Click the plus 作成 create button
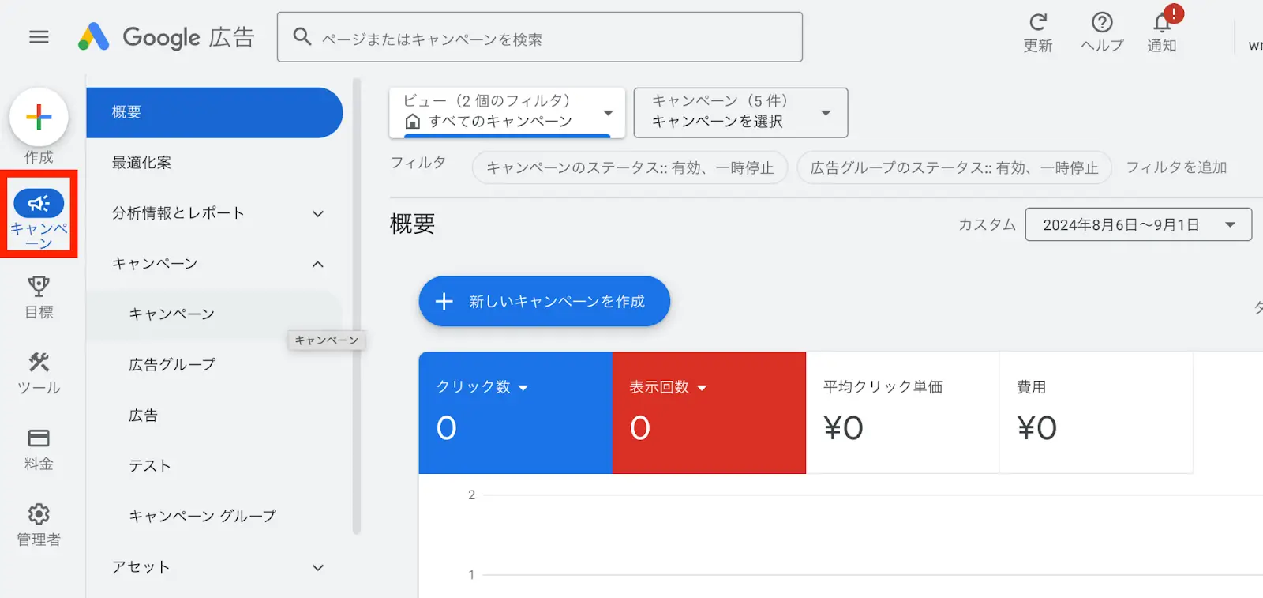 [39, 118]
